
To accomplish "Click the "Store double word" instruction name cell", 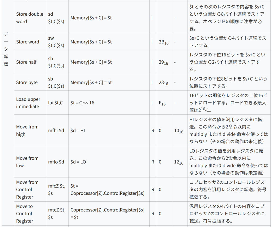I will click(x=29, y=18).
